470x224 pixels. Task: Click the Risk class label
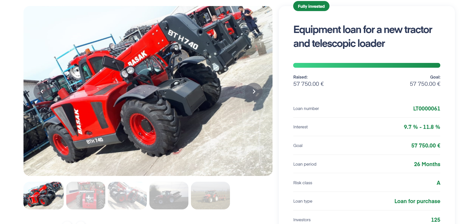(x=303, y=183)
